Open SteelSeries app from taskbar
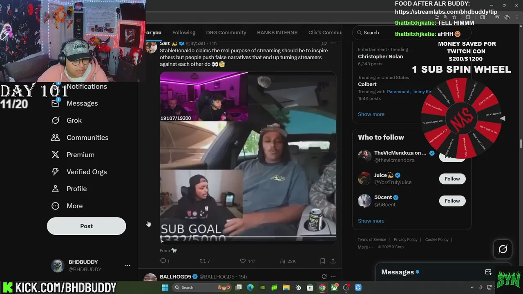Image resolution: width=523 pixels, height=294 pixels. tap(298, 287)
